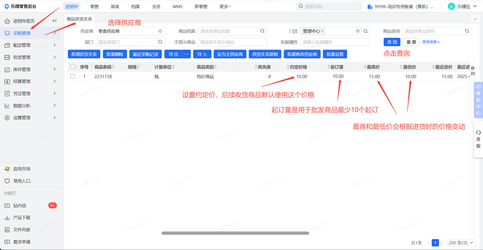Click the 常用入口 heart icon

tap(7, 181)
